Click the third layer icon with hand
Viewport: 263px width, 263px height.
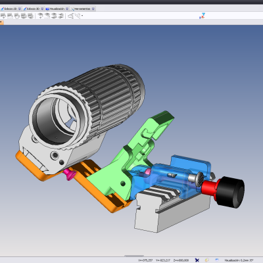pyautogui.click(x=17, y=16)
